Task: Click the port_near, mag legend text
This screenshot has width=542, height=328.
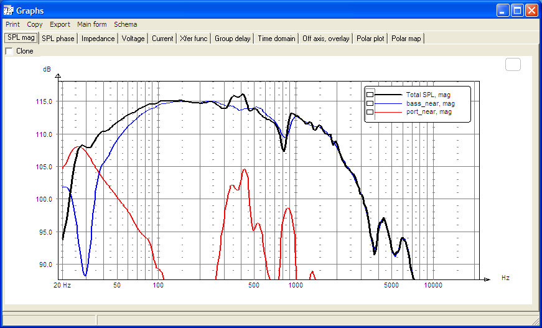Action: point(429,112)
